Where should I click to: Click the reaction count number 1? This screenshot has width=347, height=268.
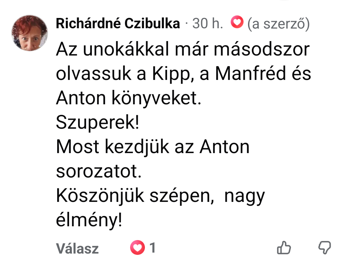tap(153, 247)
